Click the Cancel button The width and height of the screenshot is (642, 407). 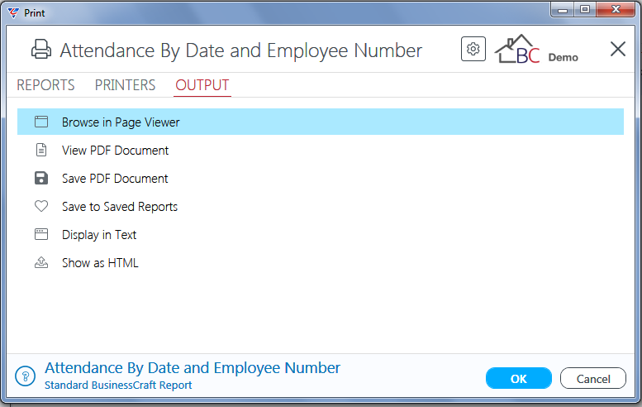point(593,378)
